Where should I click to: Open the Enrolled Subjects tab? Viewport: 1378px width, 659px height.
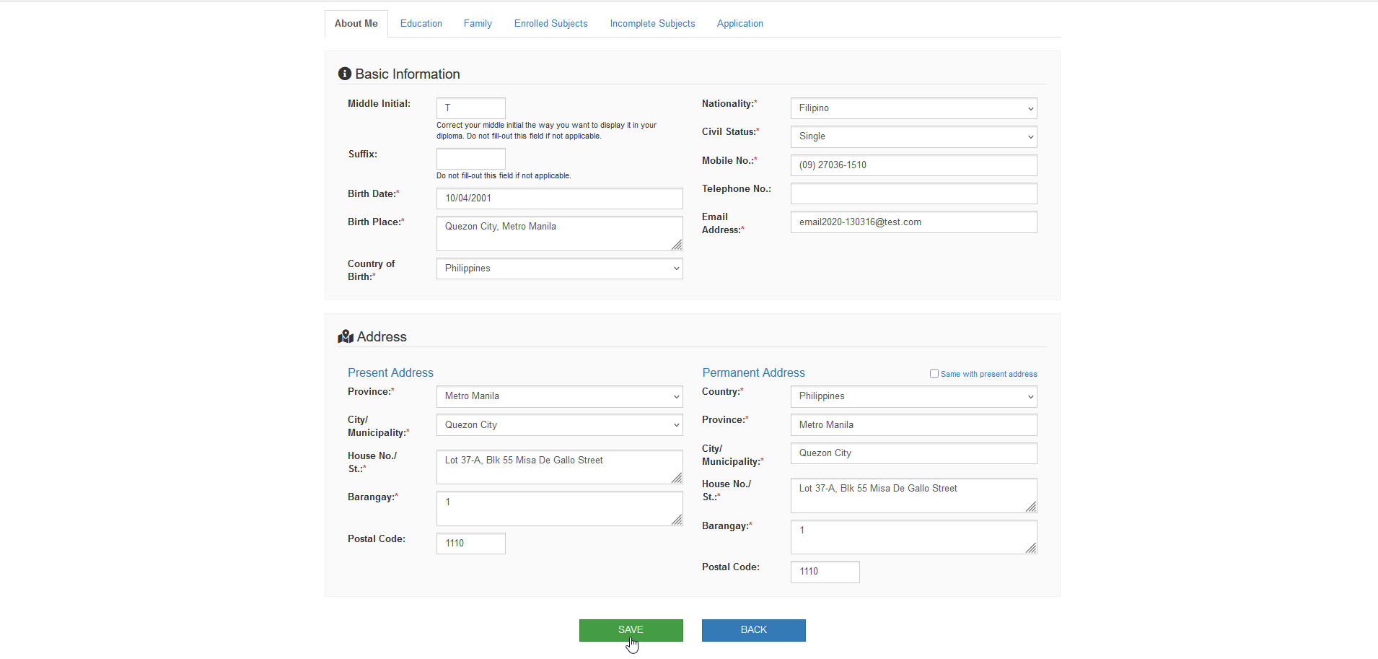pos(551,24)
